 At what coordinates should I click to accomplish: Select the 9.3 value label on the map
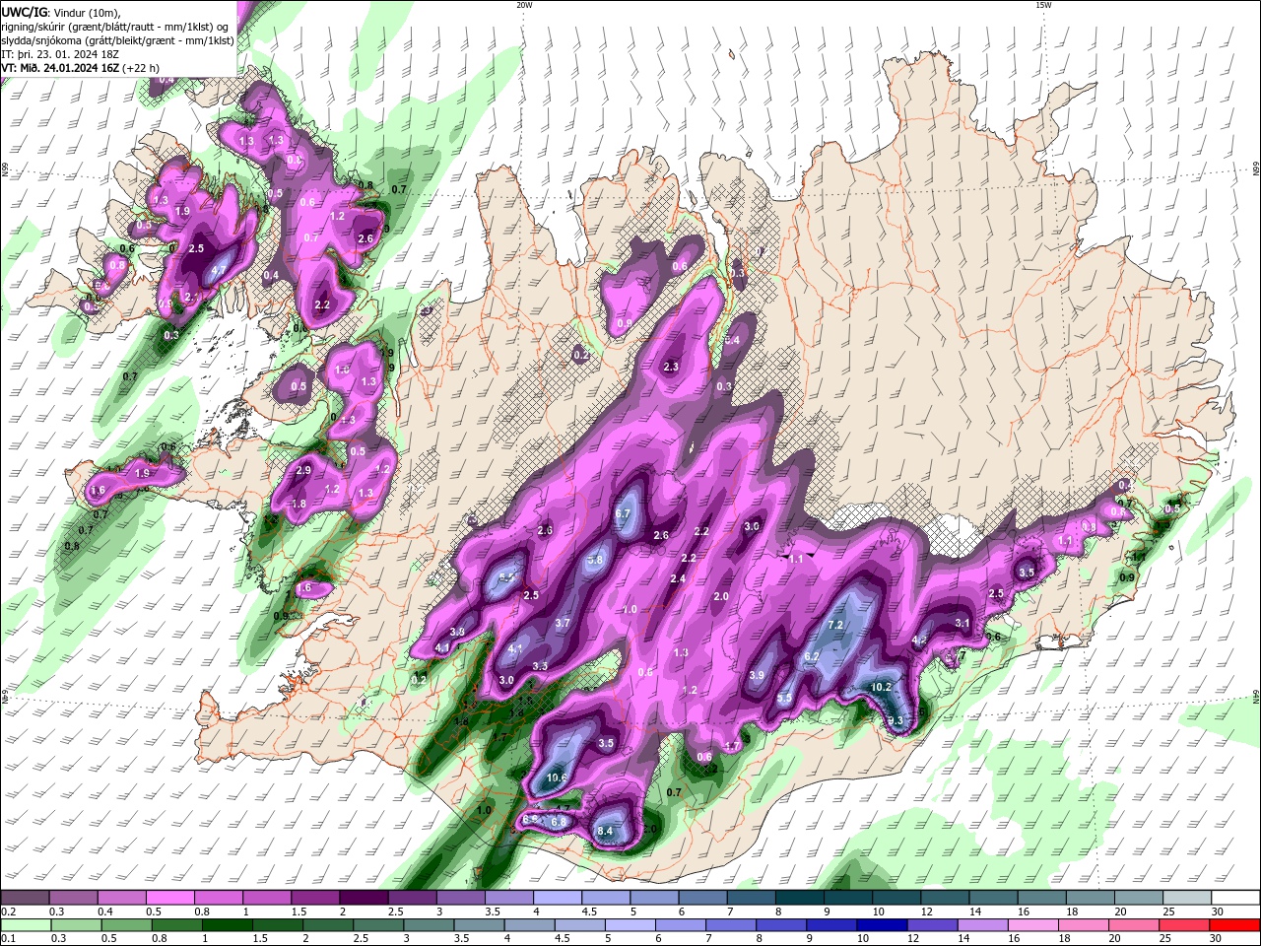[x=896, y=721]
